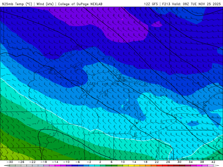Click the "−18" color scale label
This screenshot has width=223, height=167.
(44, 162)
